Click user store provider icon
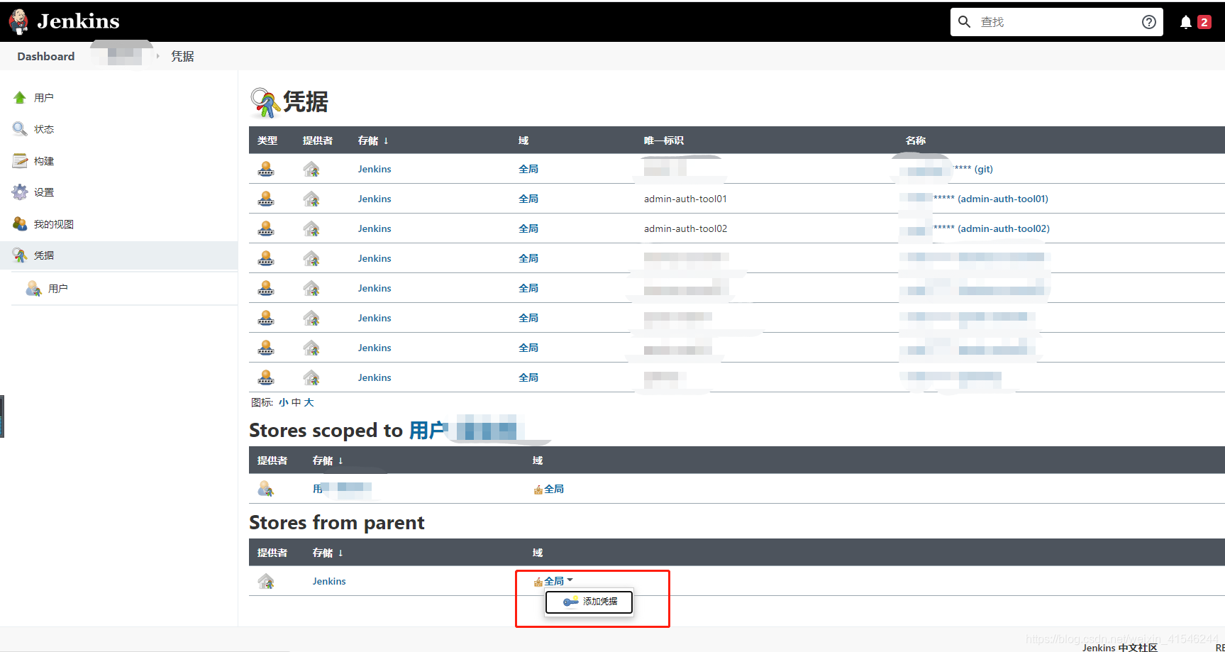 pyautogui.click(x=266, y=489)
